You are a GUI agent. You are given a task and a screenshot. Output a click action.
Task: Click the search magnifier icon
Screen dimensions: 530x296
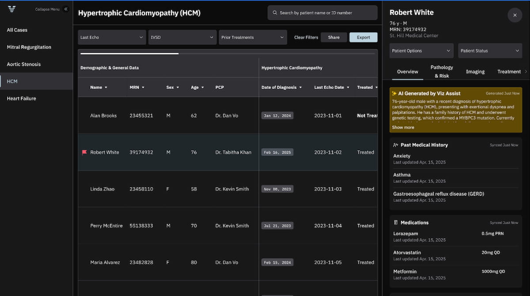click(x=275, y=13)
